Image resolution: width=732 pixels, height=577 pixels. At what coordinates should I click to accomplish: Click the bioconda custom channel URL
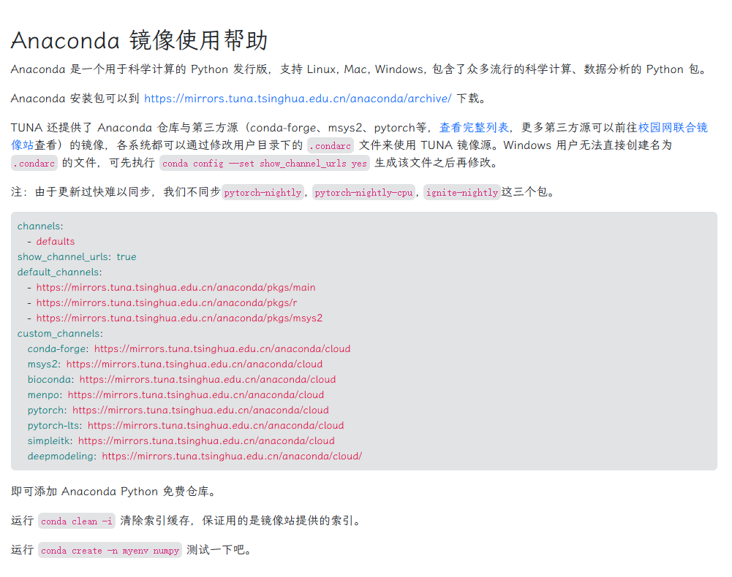point(208,380)
